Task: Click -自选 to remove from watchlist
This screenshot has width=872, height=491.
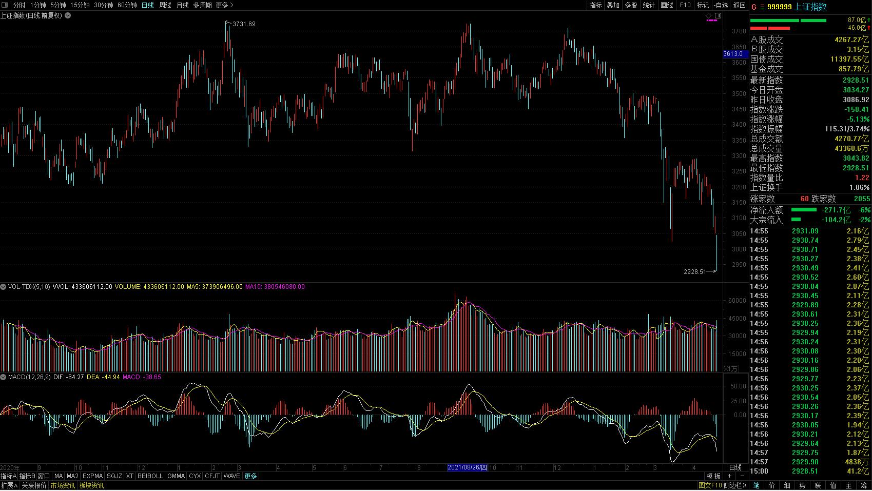Action: [x=721, y=5]
